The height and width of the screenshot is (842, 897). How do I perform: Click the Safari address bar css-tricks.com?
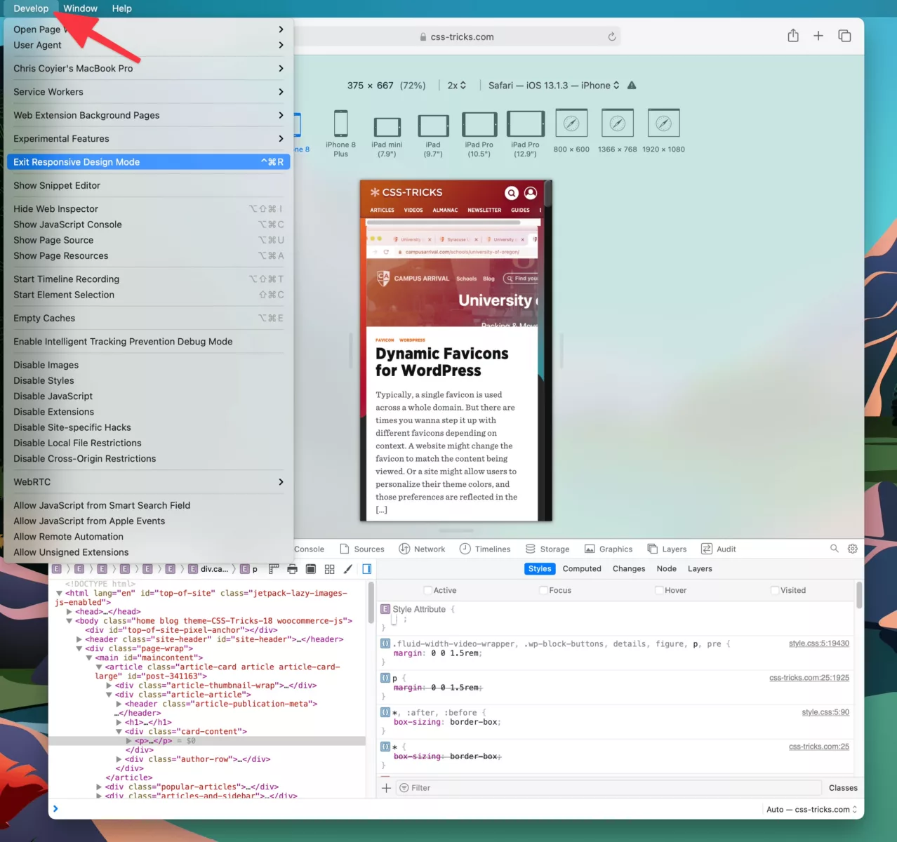(x=457, y=36)
